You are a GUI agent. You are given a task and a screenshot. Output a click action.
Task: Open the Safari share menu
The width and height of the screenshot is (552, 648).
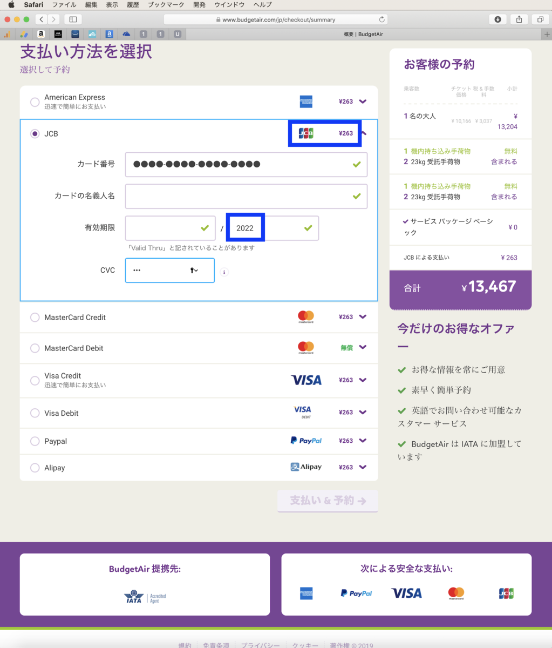[519, 19]
